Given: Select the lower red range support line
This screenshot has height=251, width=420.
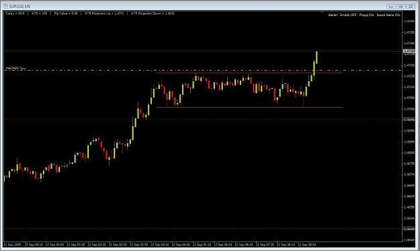Looking at the screenshot, I should pyautogui.click(x=249, y=107).
